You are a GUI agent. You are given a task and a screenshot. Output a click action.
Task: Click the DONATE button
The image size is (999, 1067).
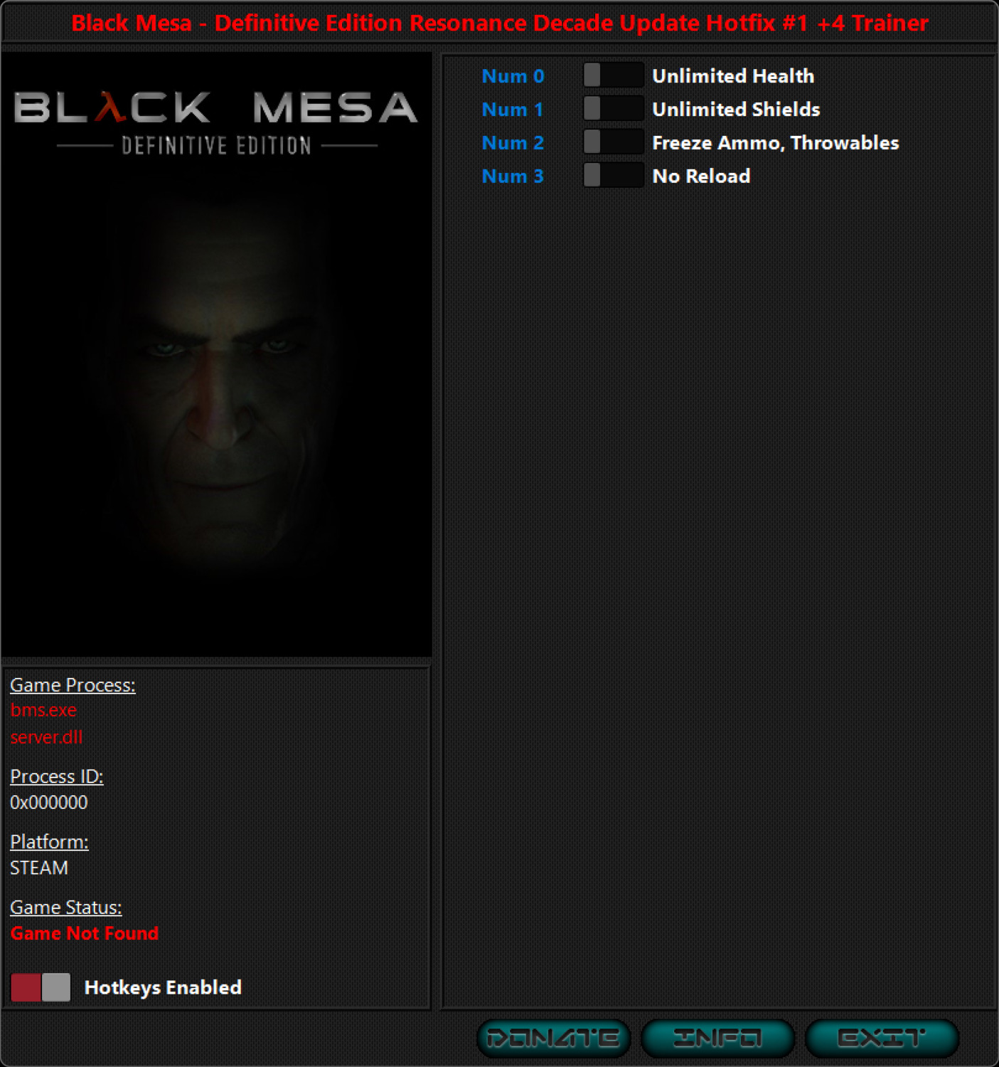point(553,1038)
